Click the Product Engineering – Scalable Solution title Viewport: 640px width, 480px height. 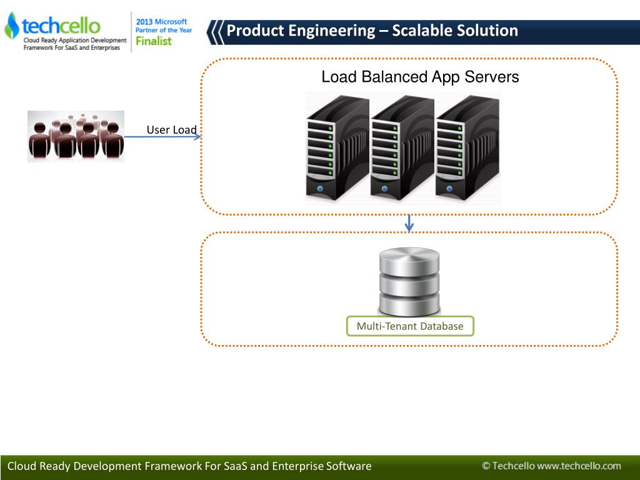(372, 31)
